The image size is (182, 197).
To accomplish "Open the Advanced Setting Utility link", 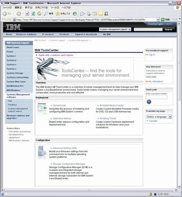I will (x=65, y=148).
